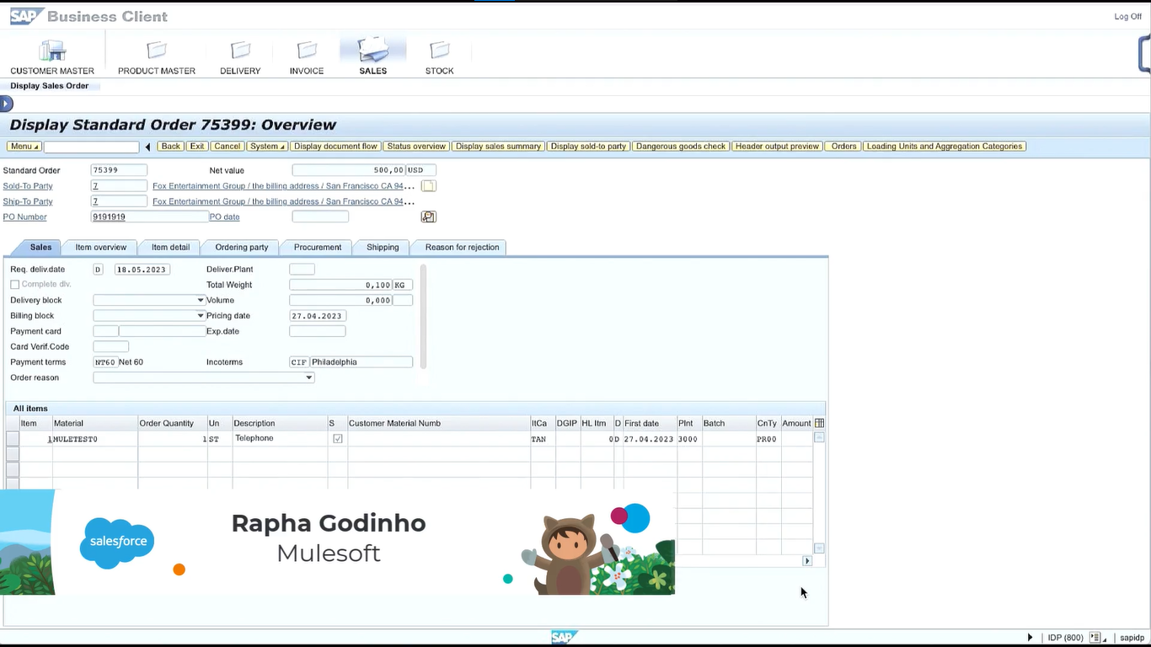Click the PO date details icon
The height and width of the screenshot is (647, 1151).
[428, 217]
